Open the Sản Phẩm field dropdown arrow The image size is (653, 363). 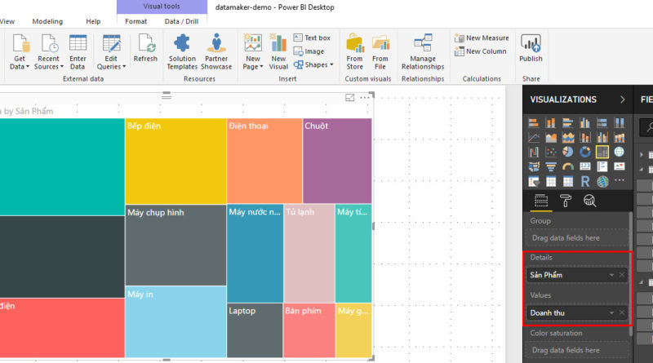pos(612,275)
